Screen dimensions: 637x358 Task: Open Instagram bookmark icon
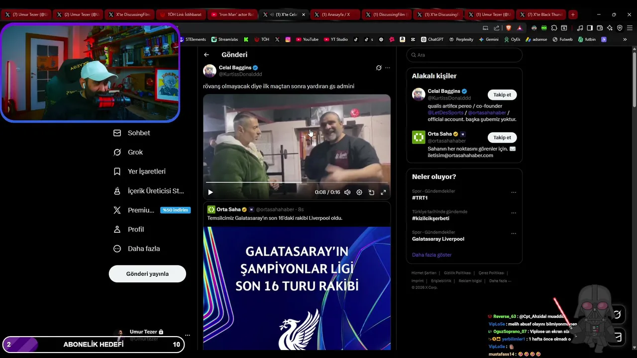(x=288, y=39)
